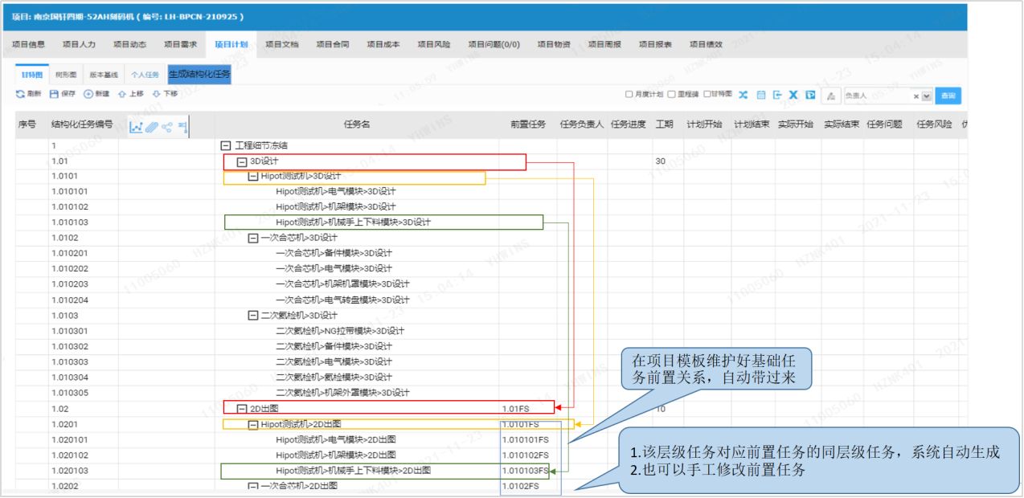Click the calendar icon in toolbar
The height and width of the screenshot is (498, 1024).
761,95
